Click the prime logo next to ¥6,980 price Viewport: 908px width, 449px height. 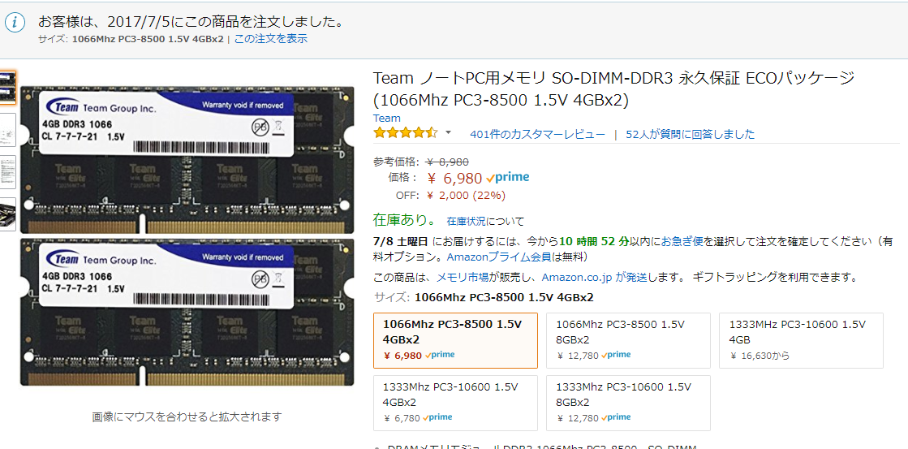pyautogui.click(x=508, y=177)
